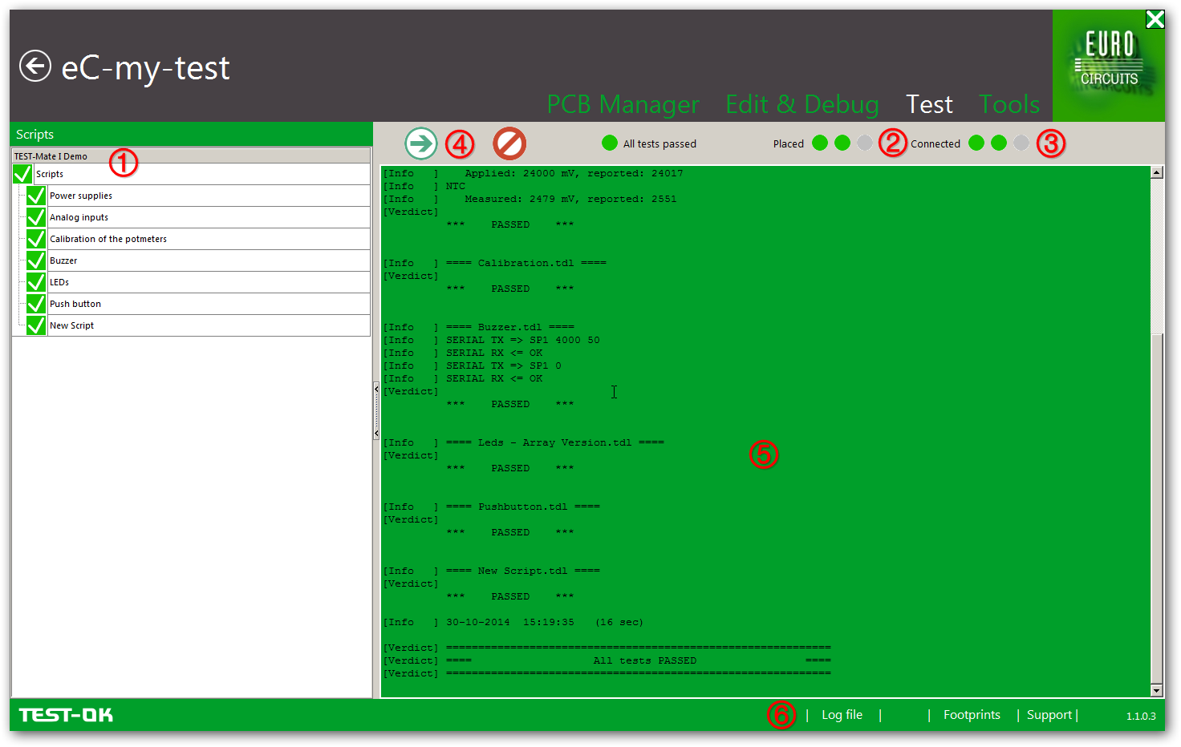Image resolution: width=1181 pixels, height=747 pixels.
Task: Open the Tools tab
Action: click(1009, 104)
